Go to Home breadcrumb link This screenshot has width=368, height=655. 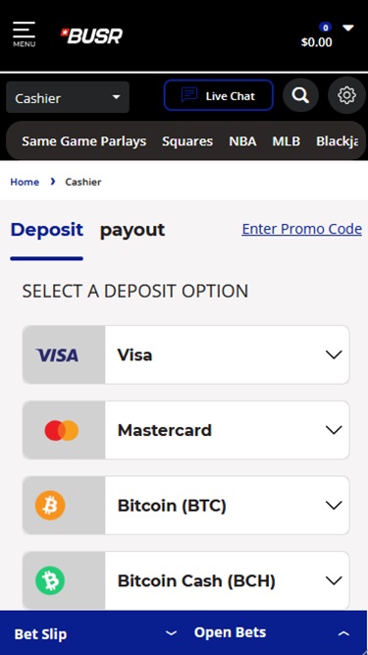tap(25, 182)
